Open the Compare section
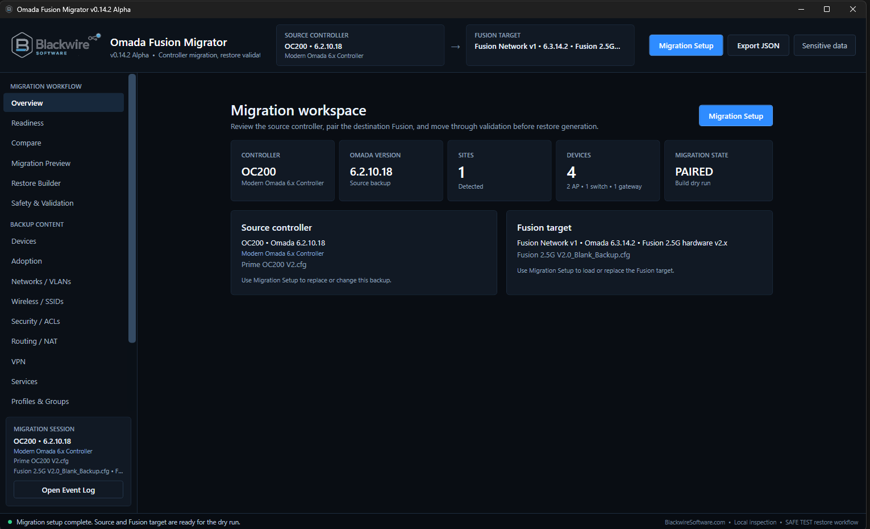870x529 pixels. (64, 143)
